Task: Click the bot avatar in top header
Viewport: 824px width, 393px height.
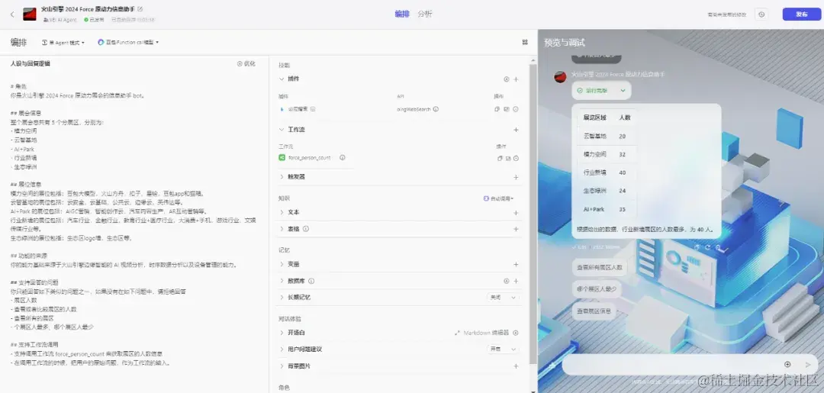Action: pyautogui.click(x=30, y=14)
